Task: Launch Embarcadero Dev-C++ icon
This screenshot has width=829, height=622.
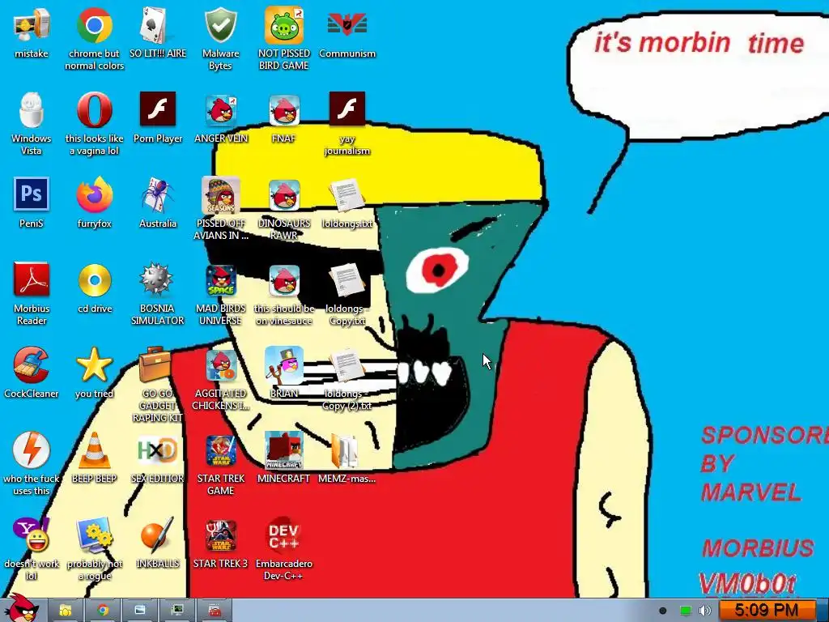Action: pos(284,536)
